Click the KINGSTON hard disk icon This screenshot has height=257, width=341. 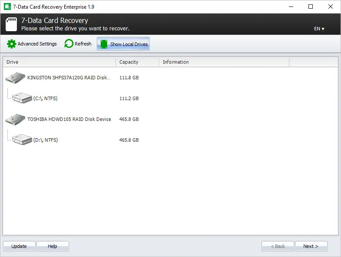click(15, 78)
